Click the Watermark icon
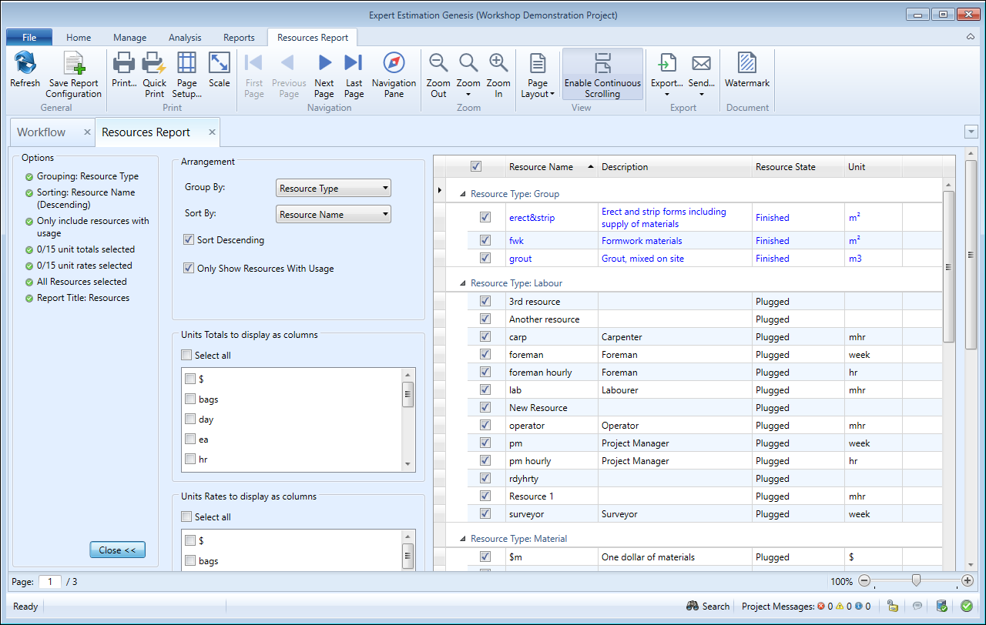 click(x=746, y=71)
